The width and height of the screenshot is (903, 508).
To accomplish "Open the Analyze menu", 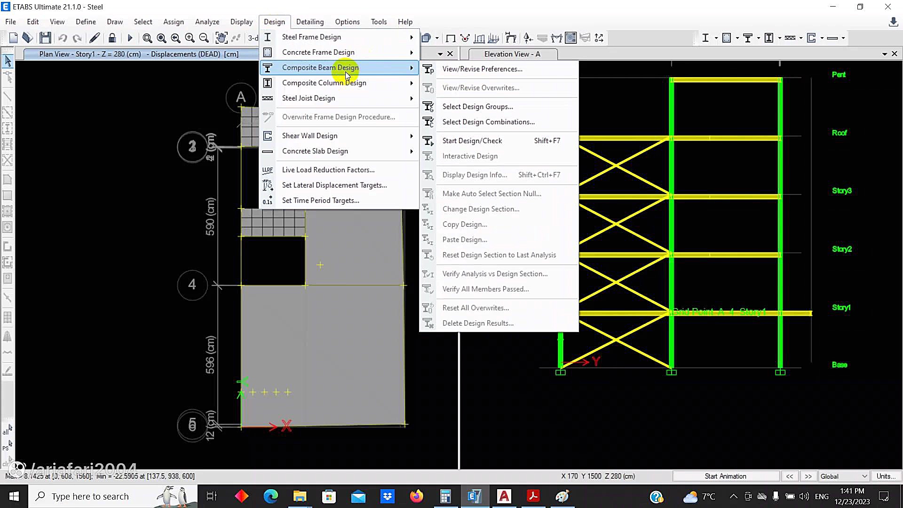I will click(x=207, y=22).
